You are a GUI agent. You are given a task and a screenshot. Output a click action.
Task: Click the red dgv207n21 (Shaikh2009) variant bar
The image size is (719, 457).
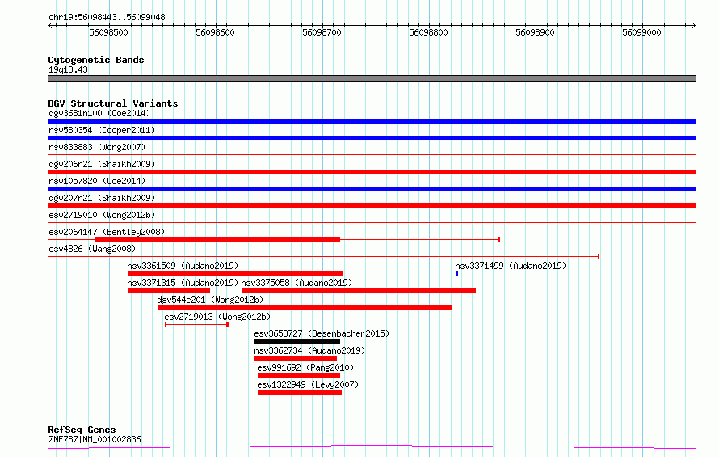[x=372, y=206]
